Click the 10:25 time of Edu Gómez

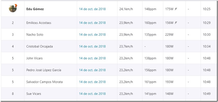207,9
